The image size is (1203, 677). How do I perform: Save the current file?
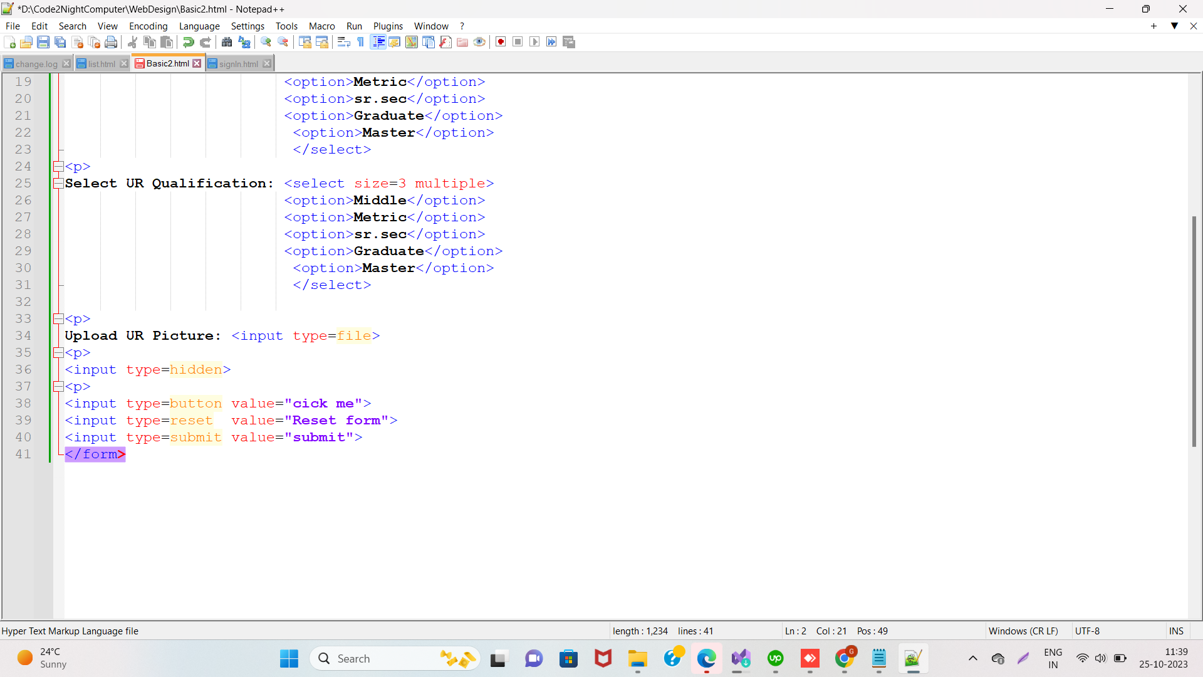(43, 42)
